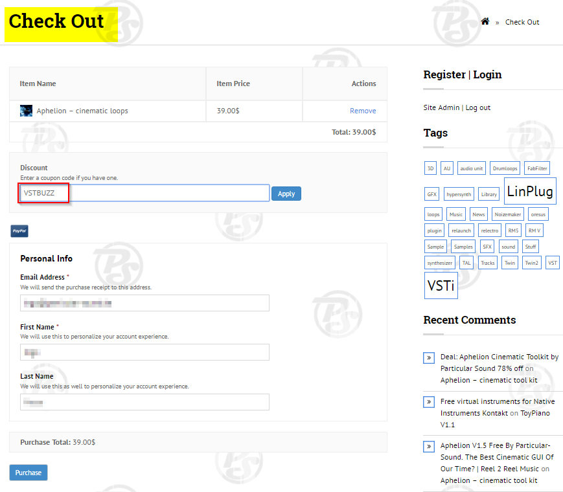Select the Last Name text box
The image size is (563, 492).
tap(144, 402)
